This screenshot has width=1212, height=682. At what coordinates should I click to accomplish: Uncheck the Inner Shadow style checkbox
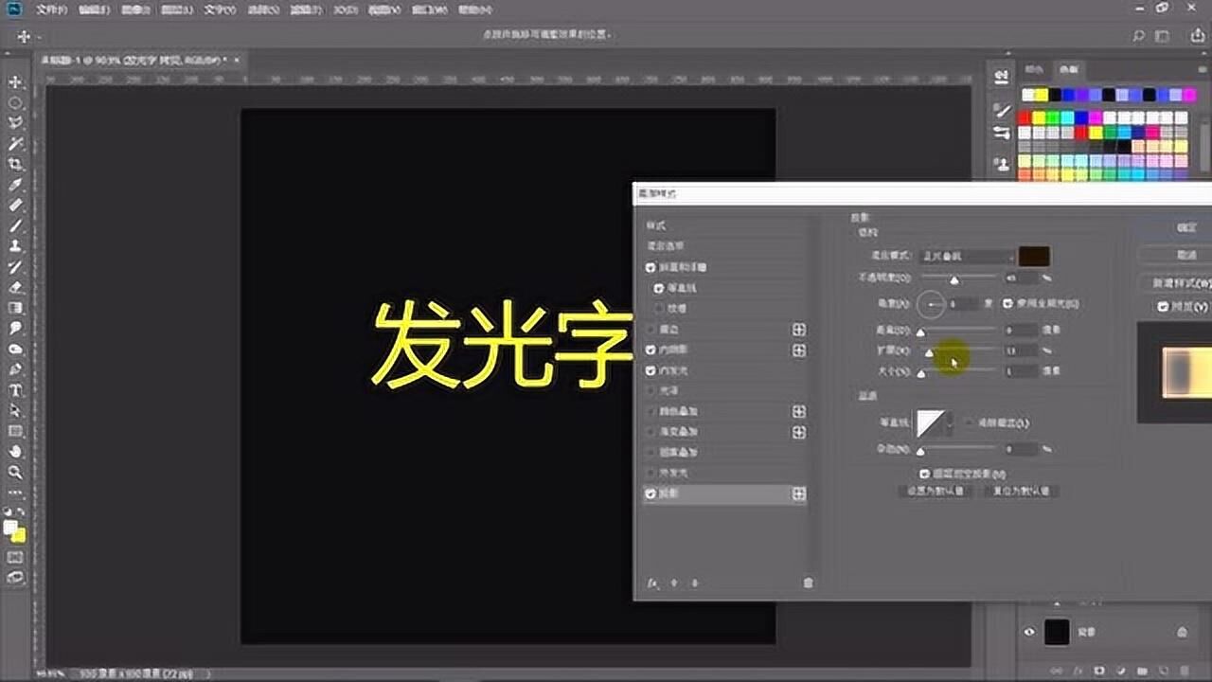click(651, 350)
